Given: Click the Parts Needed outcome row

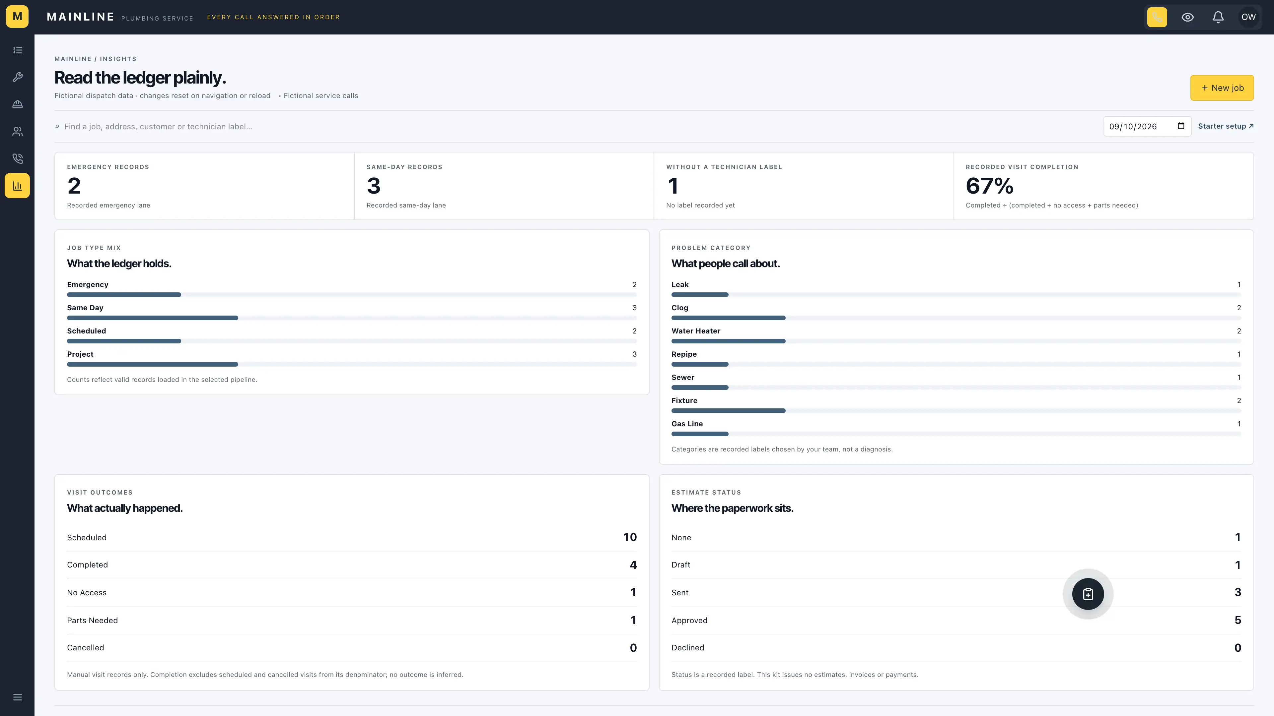Looking at the screenshot, I should (x=352, y=620).
